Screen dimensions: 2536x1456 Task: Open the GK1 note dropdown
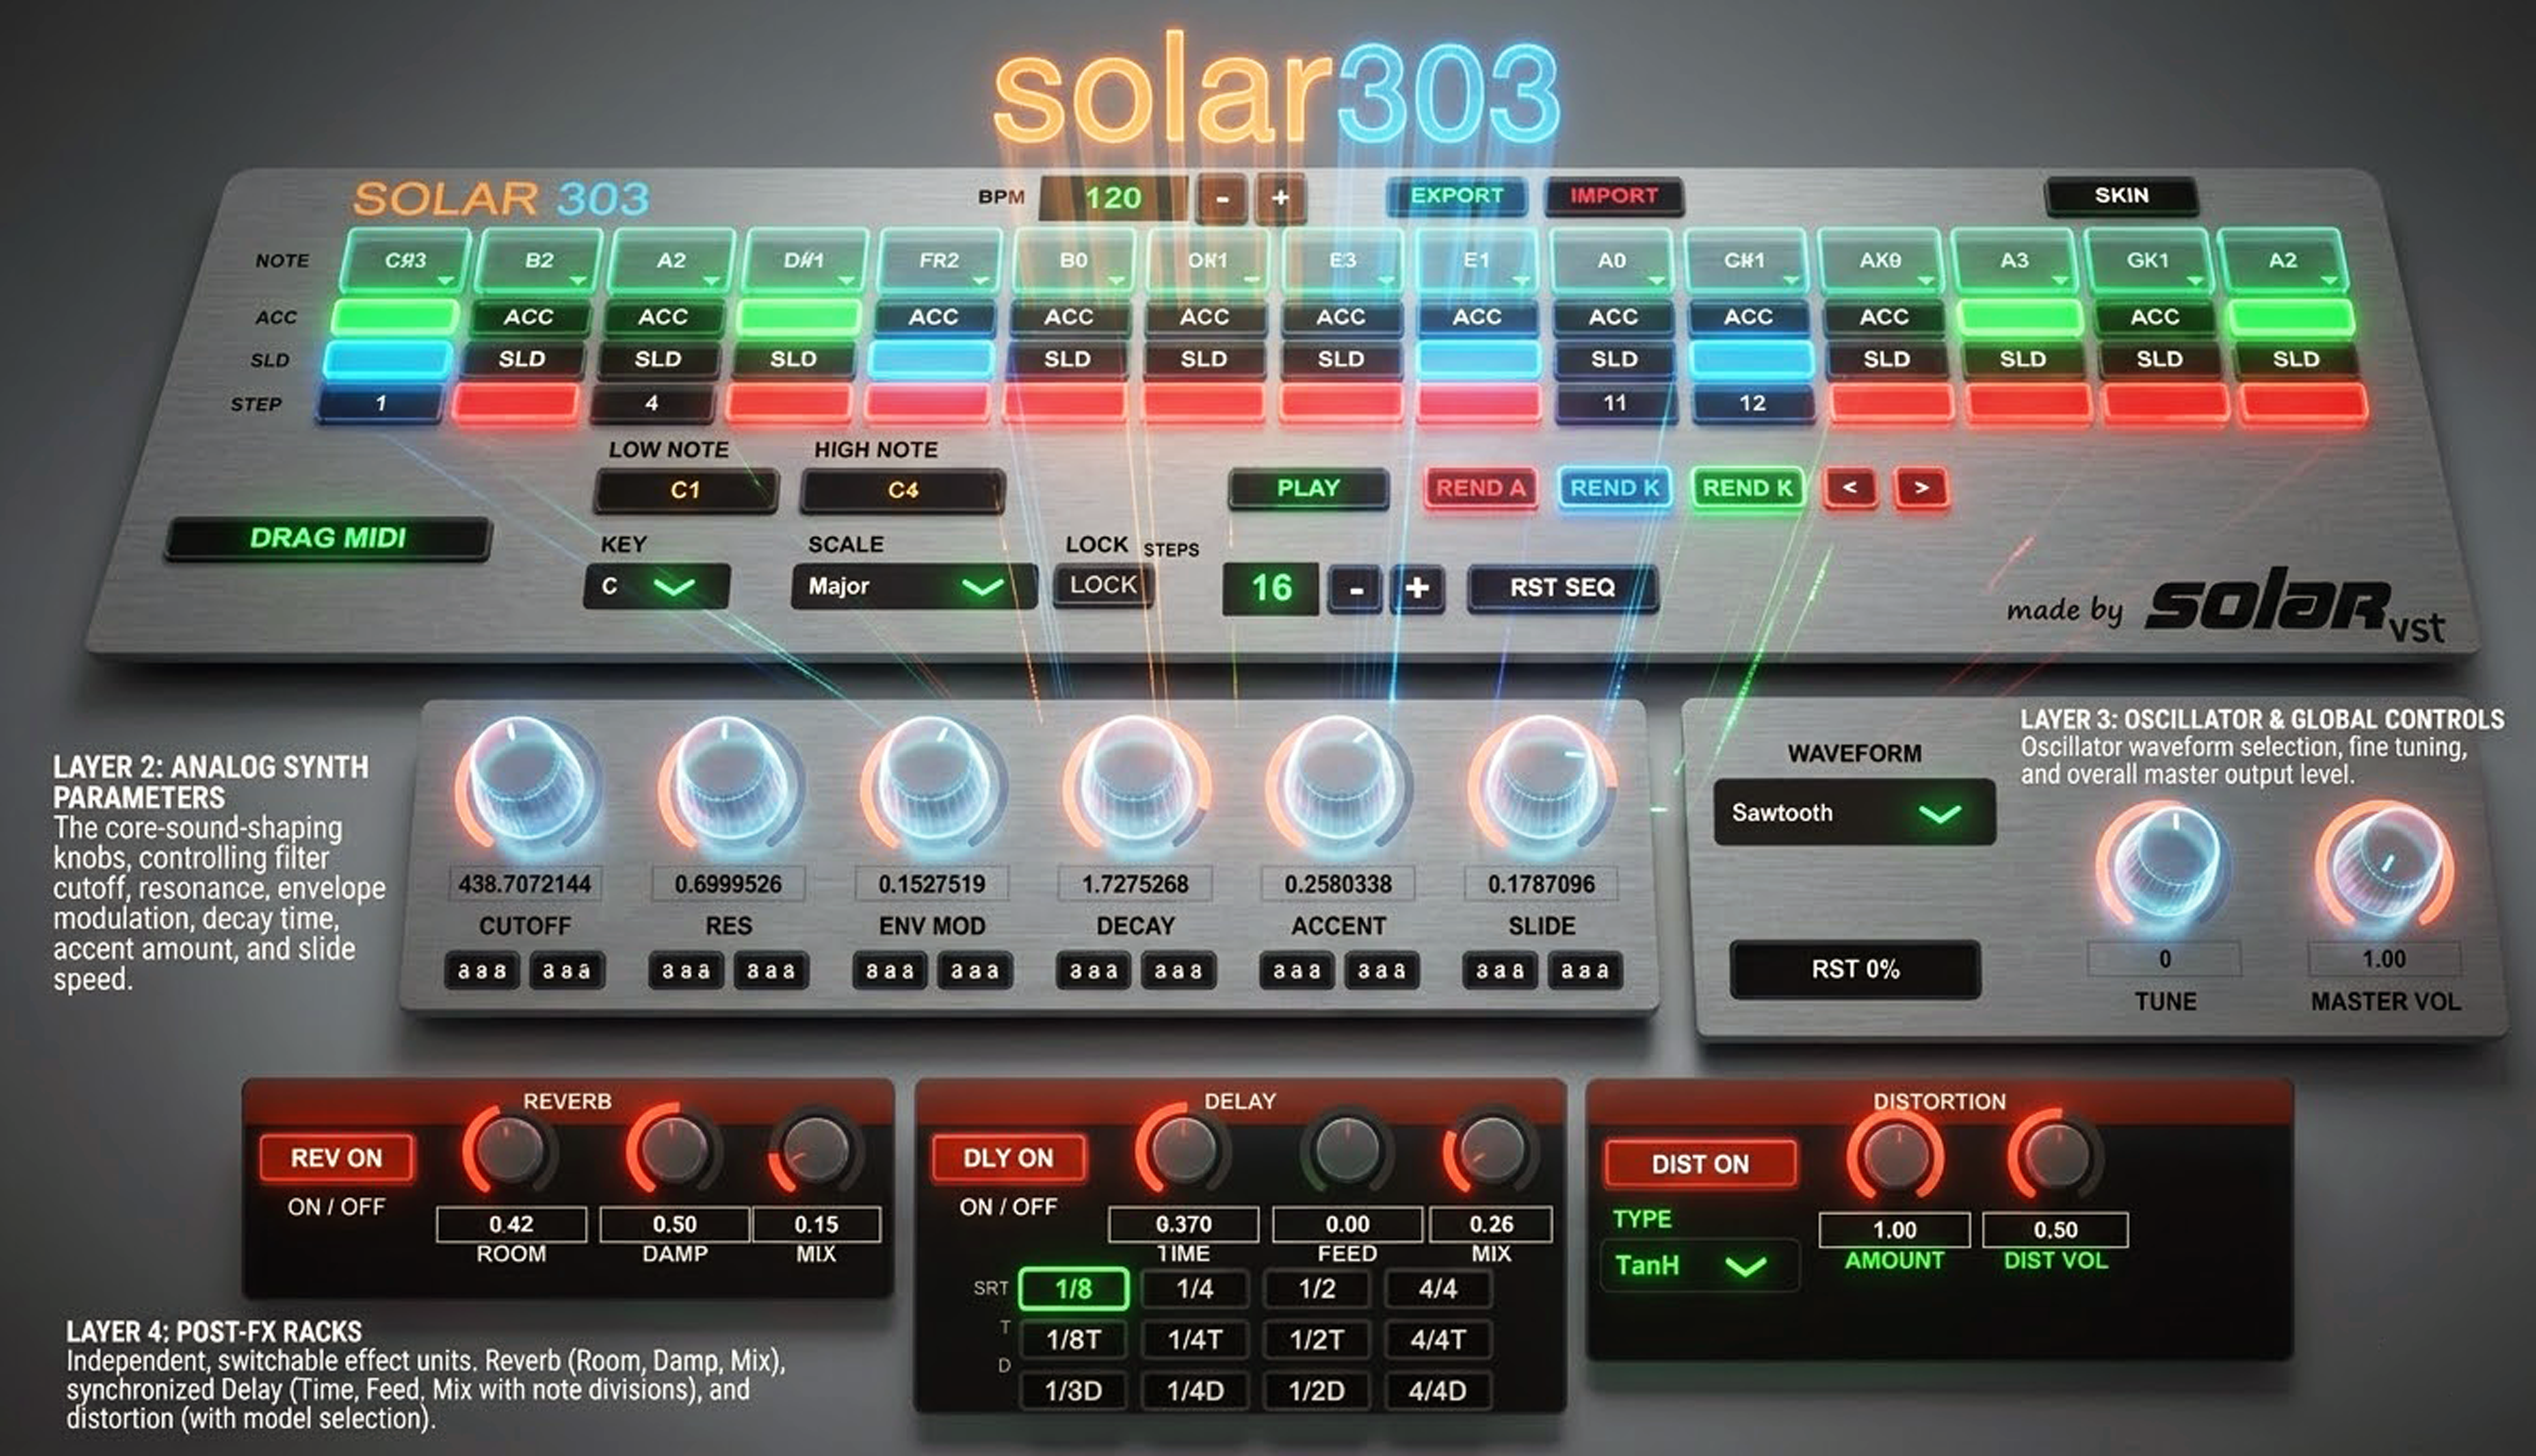point(2148,261)
